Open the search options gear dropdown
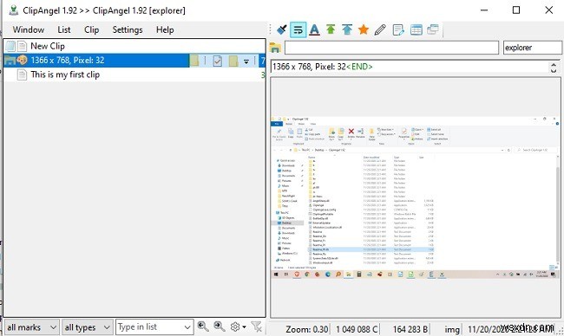The width and height of the screenshot is (564, 336). pyautogui.click(x=238, y=327)
